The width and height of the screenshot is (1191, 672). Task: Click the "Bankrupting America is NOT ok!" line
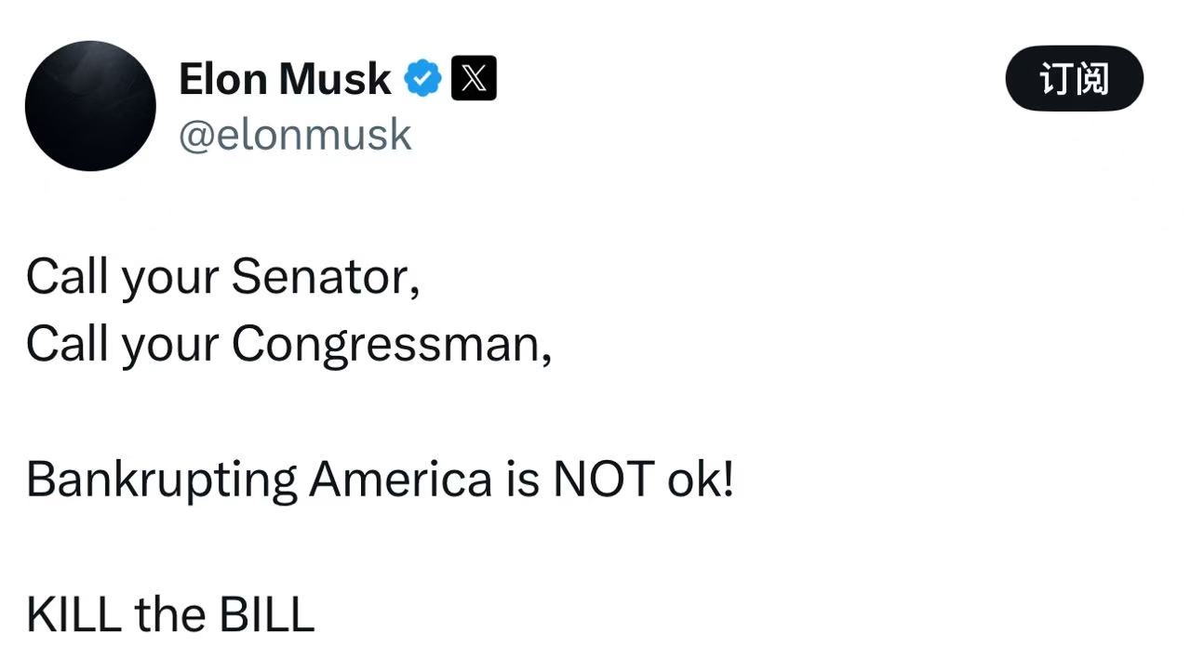pyautogui.click(x=380, y=480)
